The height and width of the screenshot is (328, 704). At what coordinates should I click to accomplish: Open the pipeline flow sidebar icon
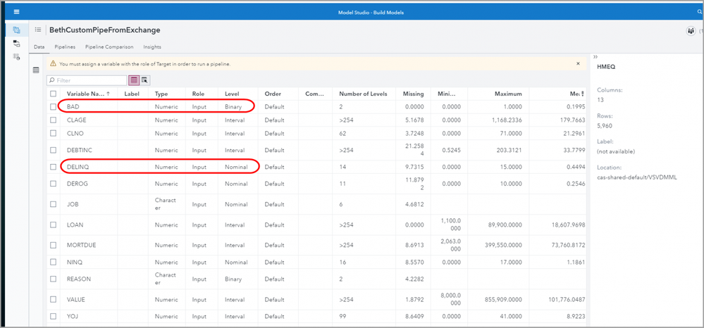click(16, 44)
